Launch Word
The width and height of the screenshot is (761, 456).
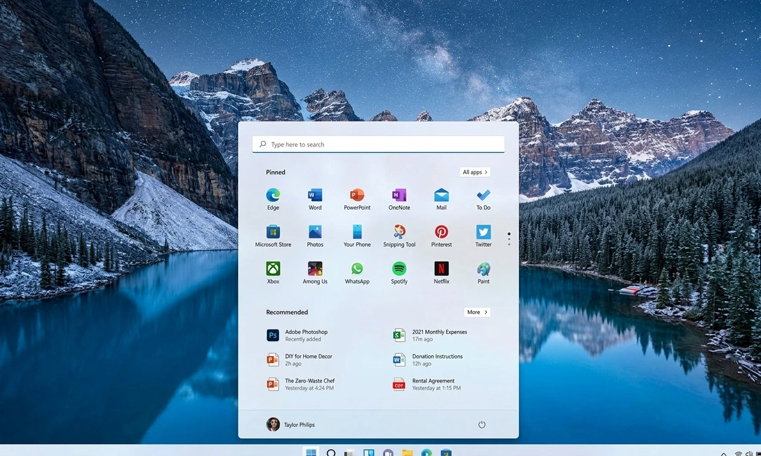pyautogui.click(x=315, y=197)
